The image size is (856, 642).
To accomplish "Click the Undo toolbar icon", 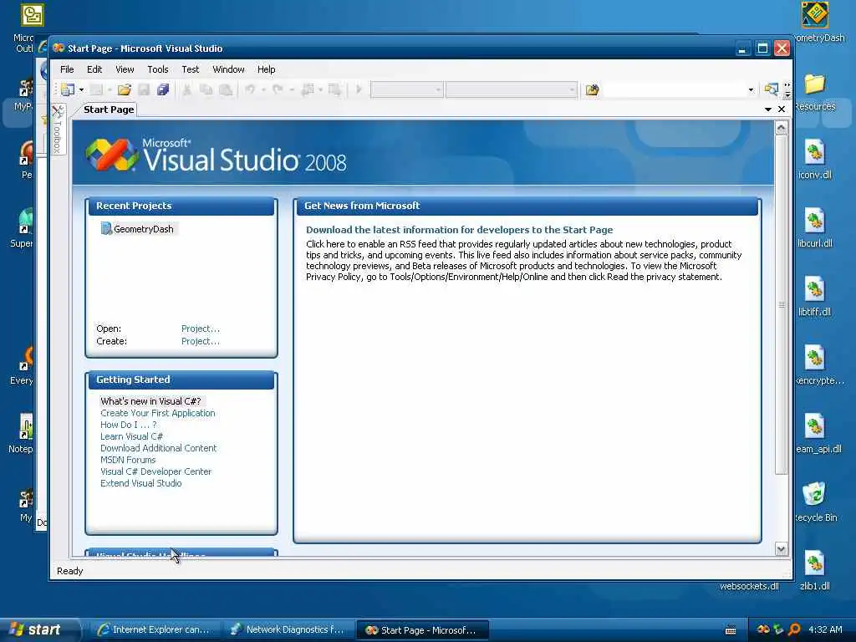I will (250, 89).
